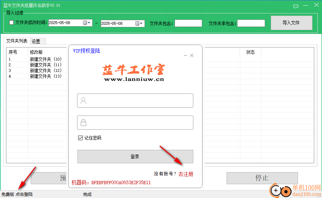Switch to the 文件夹列表 tab
The image size is (322, 198).
tap(17, 41)
